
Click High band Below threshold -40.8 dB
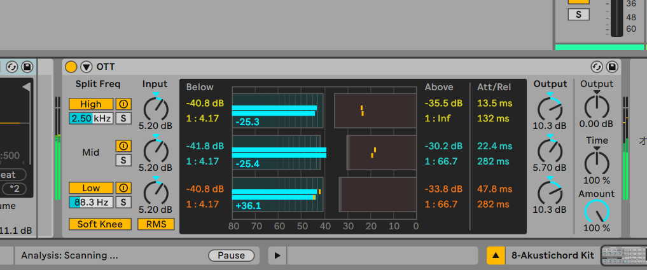pos(205,103)
